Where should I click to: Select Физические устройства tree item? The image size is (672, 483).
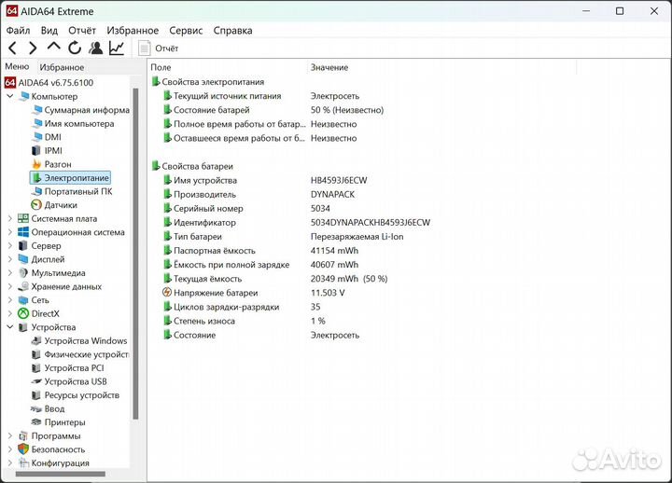point(80,354)
